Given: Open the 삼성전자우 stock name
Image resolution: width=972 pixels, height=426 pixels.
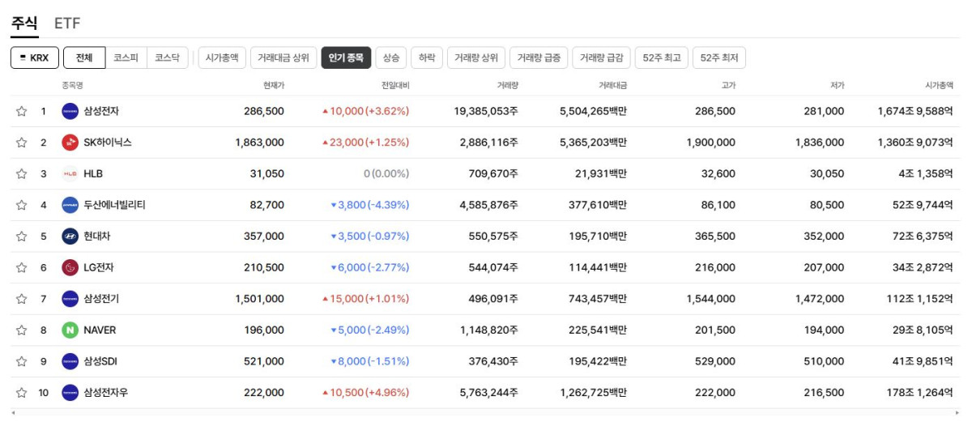Looking at the screenshot, I should (106, 393).
